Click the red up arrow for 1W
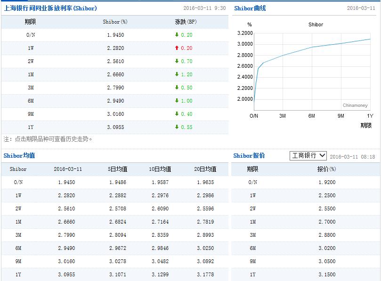 (177, 48)
